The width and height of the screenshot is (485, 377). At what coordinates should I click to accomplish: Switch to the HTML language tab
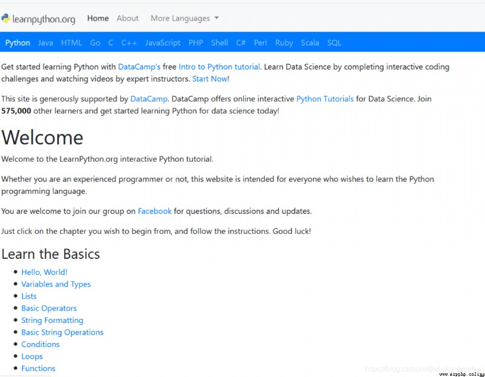coord(72,42)
